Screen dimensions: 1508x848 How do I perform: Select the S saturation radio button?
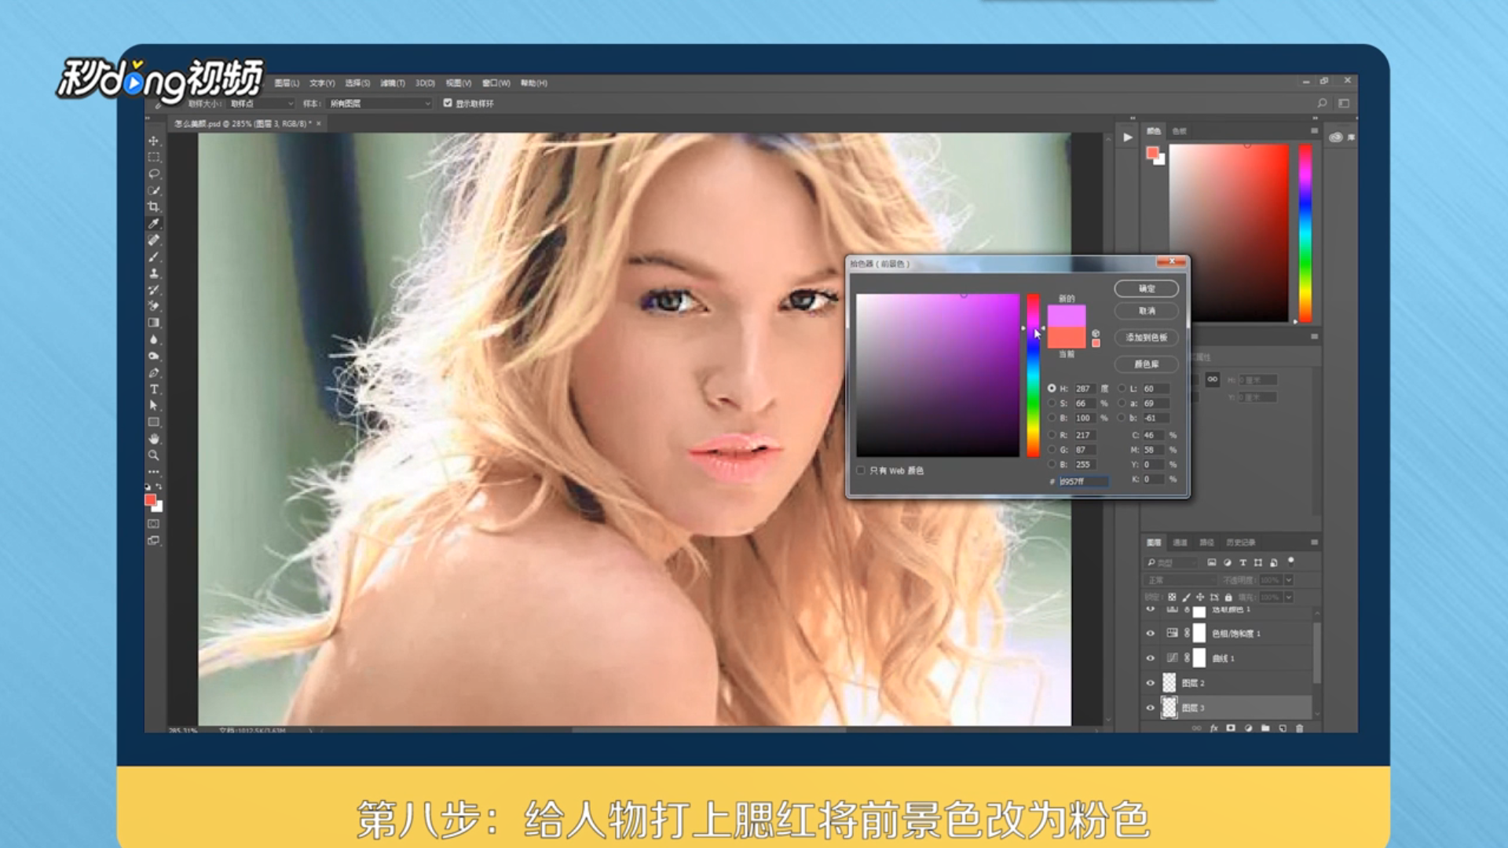click(x=1052, y=404)
